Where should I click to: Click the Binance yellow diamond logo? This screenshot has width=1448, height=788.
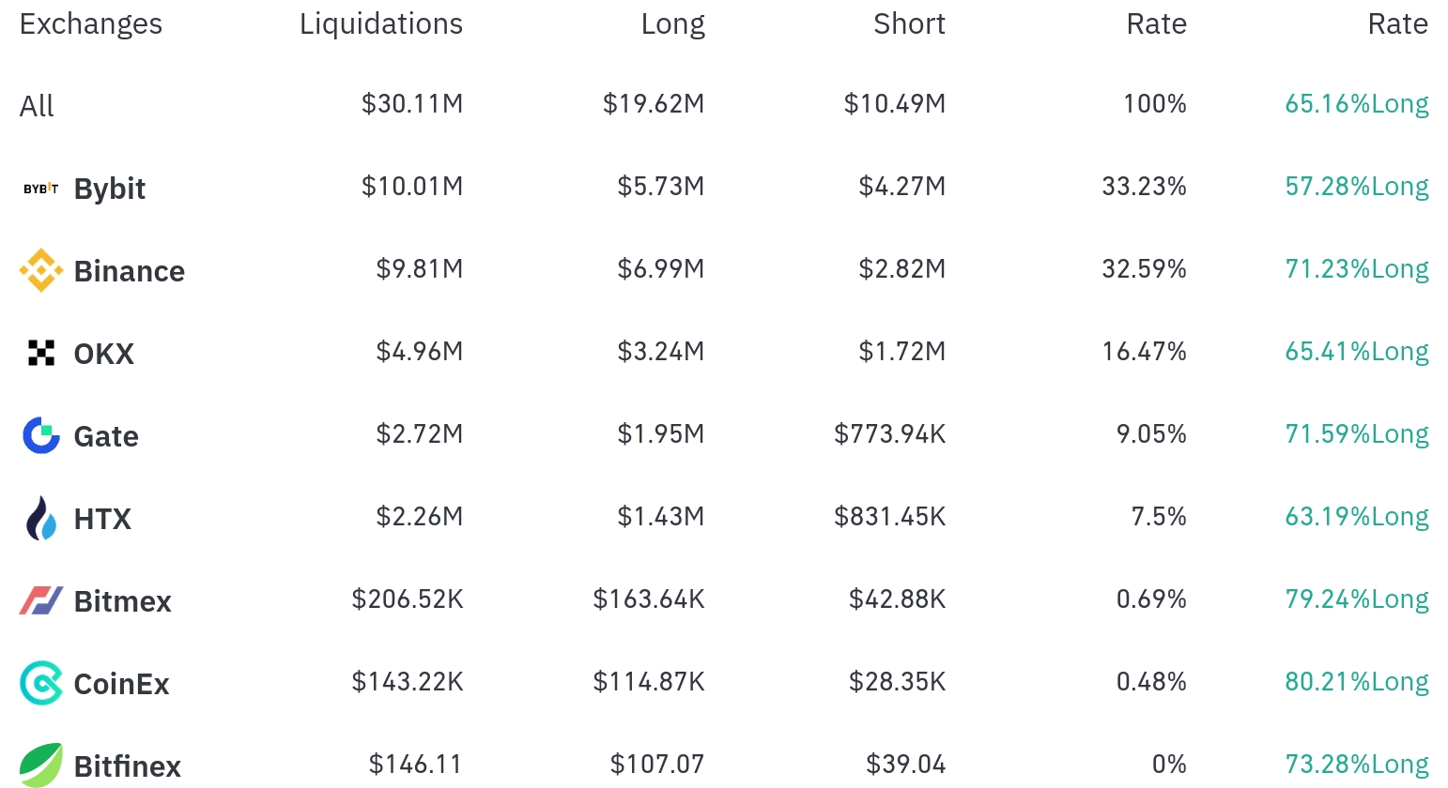coord(41,270)
